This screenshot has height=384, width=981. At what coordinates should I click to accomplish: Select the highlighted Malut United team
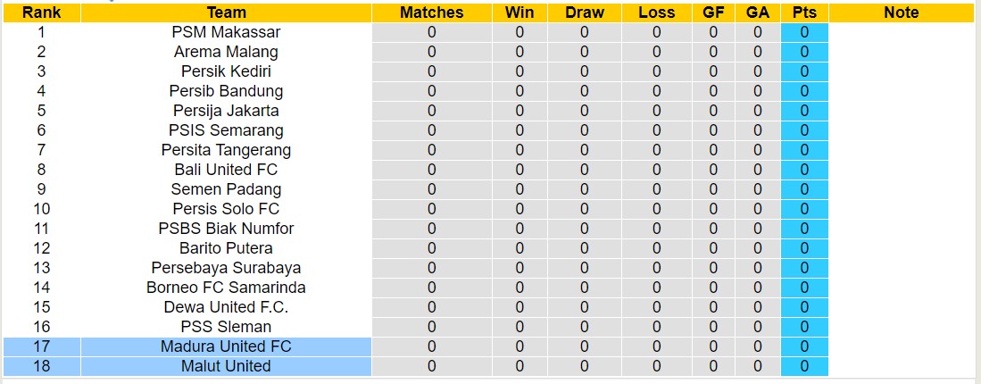[x=226, y=366]
